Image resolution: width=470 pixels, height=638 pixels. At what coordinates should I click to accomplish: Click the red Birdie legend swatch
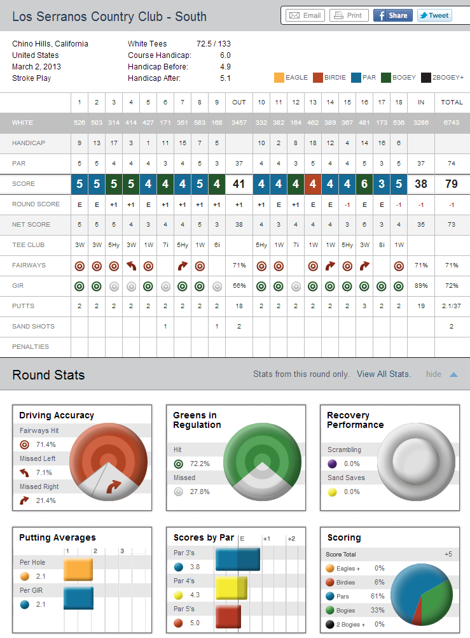(x=317, y=78)
